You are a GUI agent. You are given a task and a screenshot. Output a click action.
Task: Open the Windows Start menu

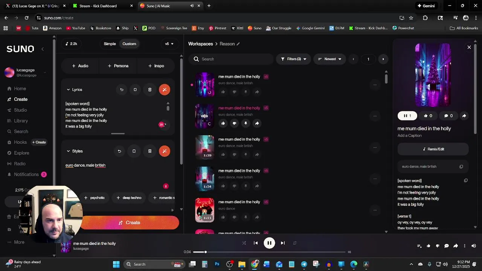(x=116, y=264)
